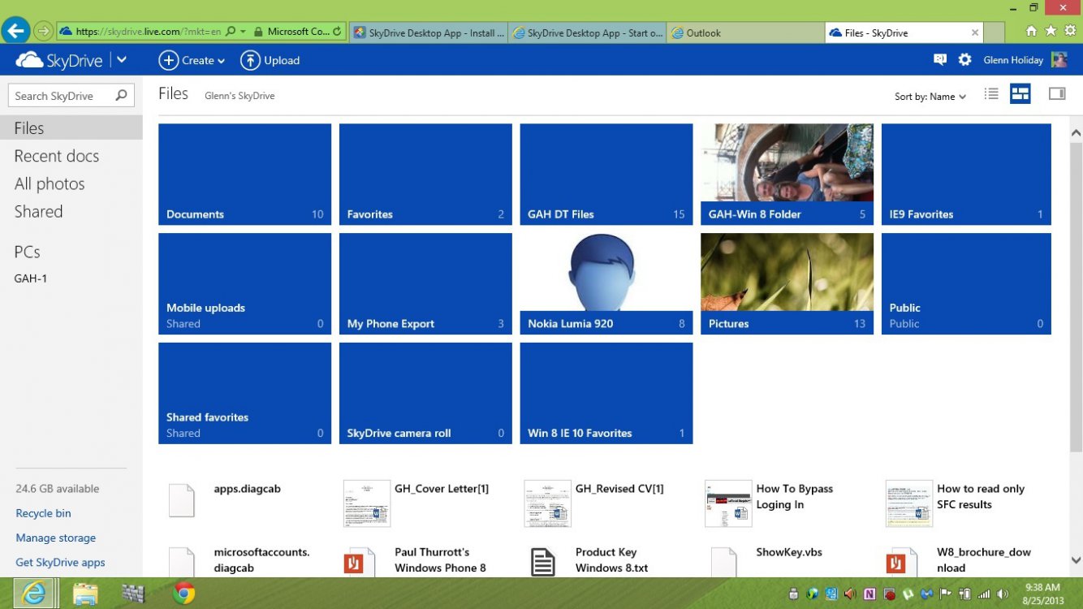Open the Recycle bin link
This screenshot has height=609, width=1083.
[43, 513]
